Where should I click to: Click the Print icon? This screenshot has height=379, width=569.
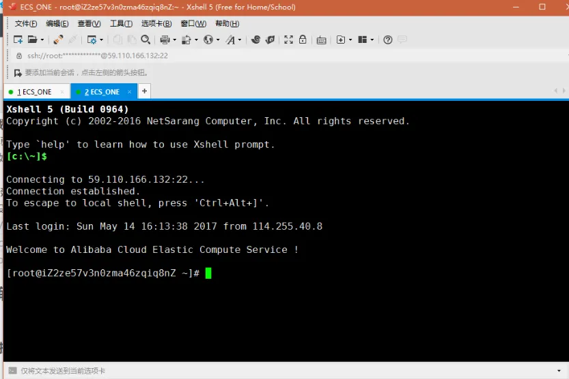point(165,40)
